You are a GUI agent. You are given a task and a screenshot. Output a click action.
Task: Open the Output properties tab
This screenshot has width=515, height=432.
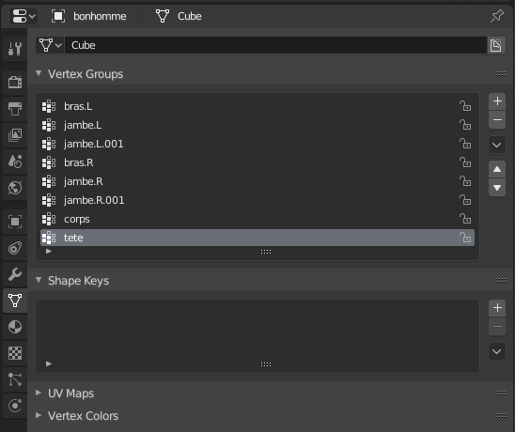click(x=15, y=108)
